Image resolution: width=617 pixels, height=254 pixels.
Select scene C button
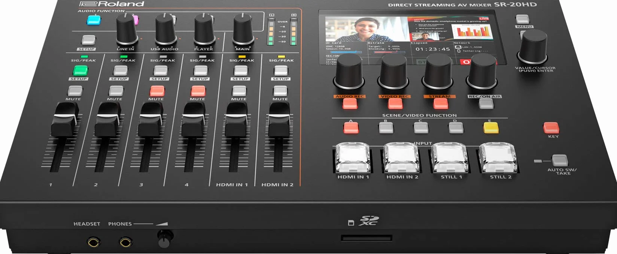tap(421, 128)
